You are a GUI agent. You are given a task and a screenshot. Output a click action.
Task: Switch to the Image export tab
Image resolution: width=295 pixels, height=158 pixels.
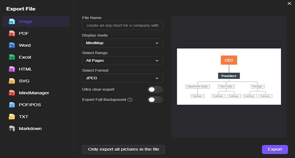36,22
